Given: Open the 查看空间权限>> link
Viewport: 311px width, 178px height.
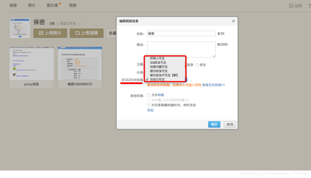Looking at the screenshot, I should tap(214, 85).
